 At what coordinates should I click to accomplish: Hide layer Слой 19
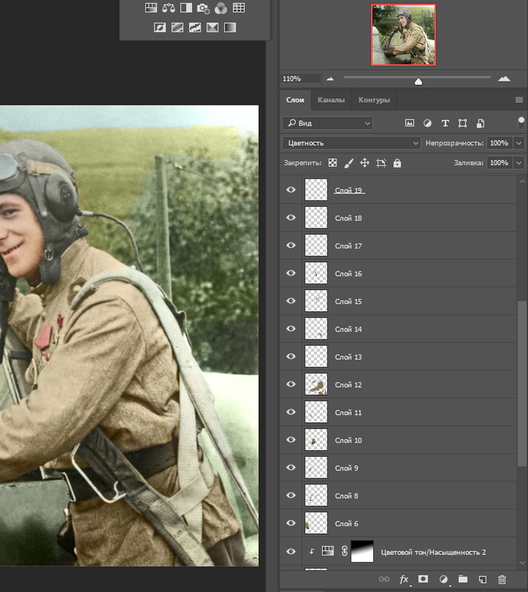tap(291, 190)
